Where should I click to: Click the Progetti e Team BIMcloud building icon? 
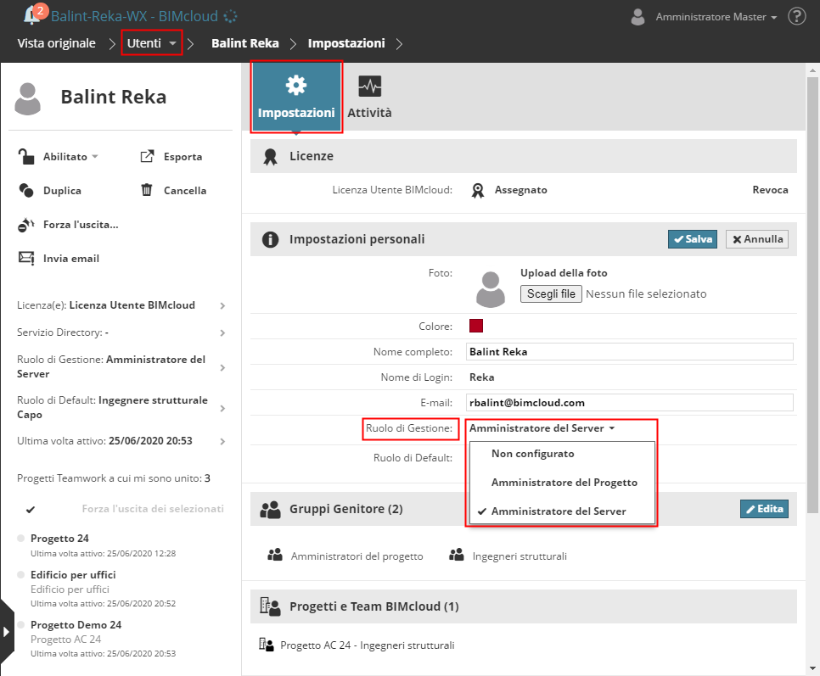click(271, 606)
